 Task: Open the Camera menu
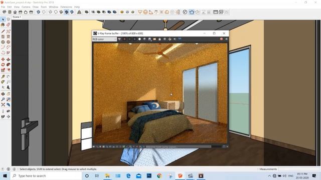pyautogui.click(x=26, y=7)
